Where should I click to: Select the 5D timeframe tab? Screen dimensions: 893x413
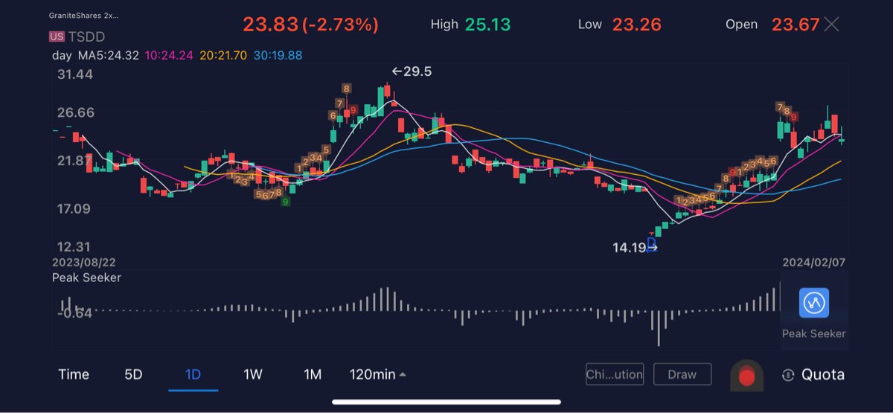coord(133,374)
